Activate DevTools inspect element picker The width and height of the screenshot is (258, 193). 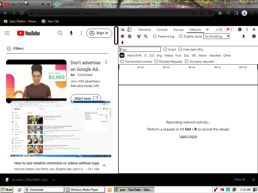123,30
